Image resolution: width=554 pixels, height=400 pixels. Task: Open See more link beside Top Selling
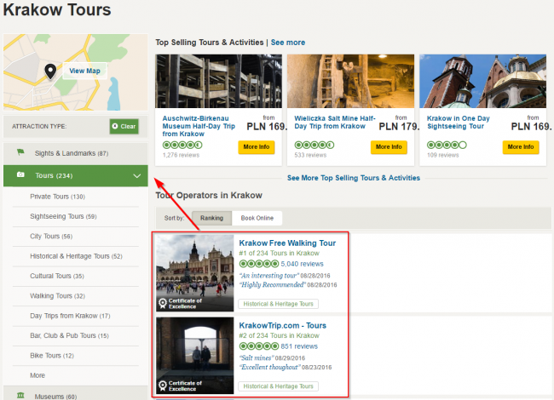tap(288, 43)
